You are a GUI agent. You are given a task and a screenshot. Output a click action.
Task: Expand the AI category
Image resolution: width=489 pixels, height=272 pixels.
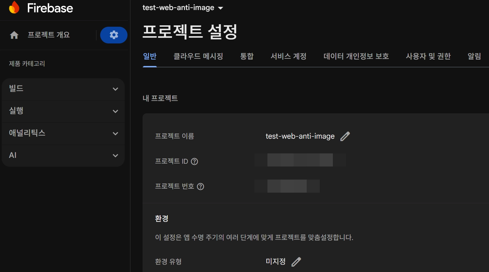63,156
